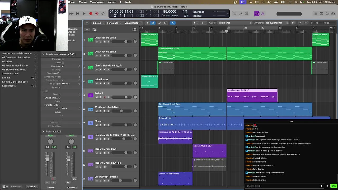Click the Guardar button in library
Image resolution: width=338 pixels, height=190 pixels.
coord(32,187)
